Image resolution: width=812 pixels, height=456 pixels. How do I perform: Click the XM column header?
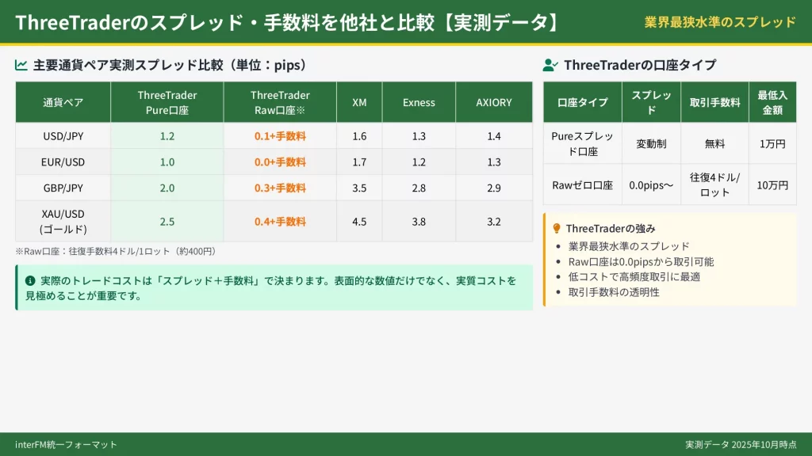pos(359,102)
